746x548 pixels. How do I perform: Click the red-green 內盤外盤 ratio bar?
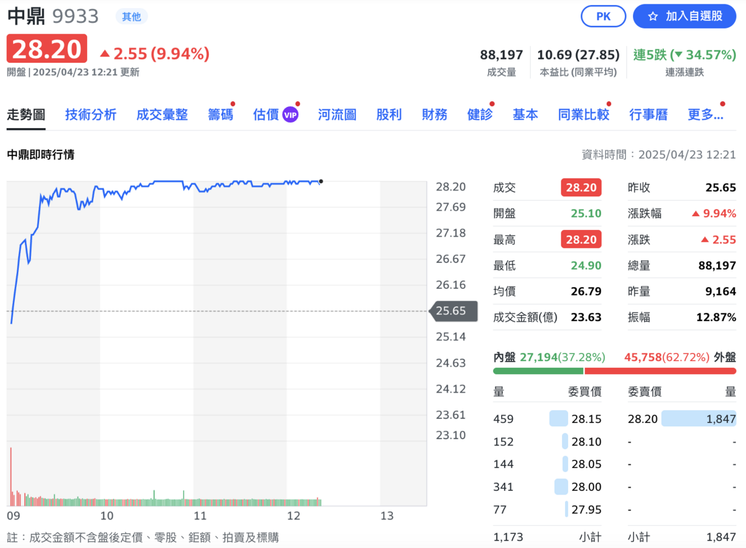pyautogui.click(x=614, y=371)
